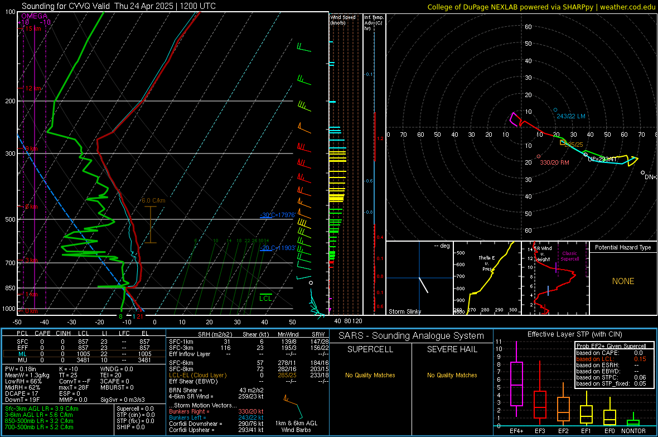
Task: Click the maxT = 28F value
Action: 74,387
